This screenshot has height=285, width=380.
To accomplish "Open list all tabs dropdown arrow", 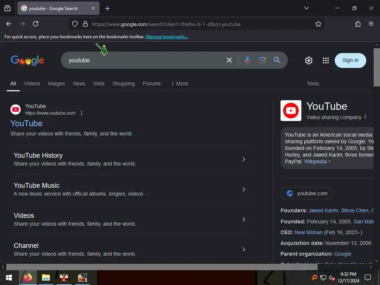I will [306, 8].
